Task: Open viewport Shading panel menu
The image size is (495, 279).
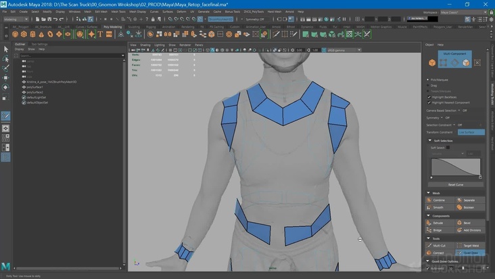Action: [145, 45]
